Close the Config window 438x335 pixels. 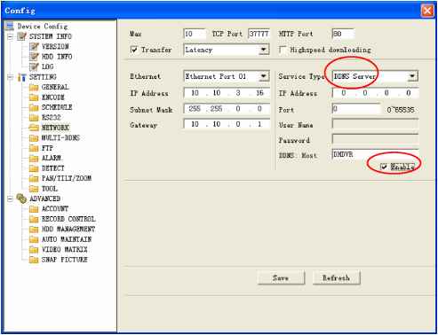[427, 11]
